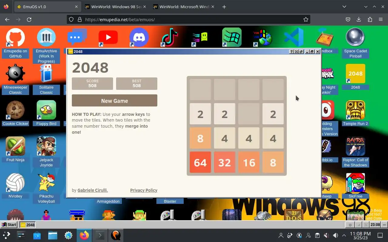Click the 16 tile on the board
The height and width of the screenshot is (242, 388).
click(249, 162)
